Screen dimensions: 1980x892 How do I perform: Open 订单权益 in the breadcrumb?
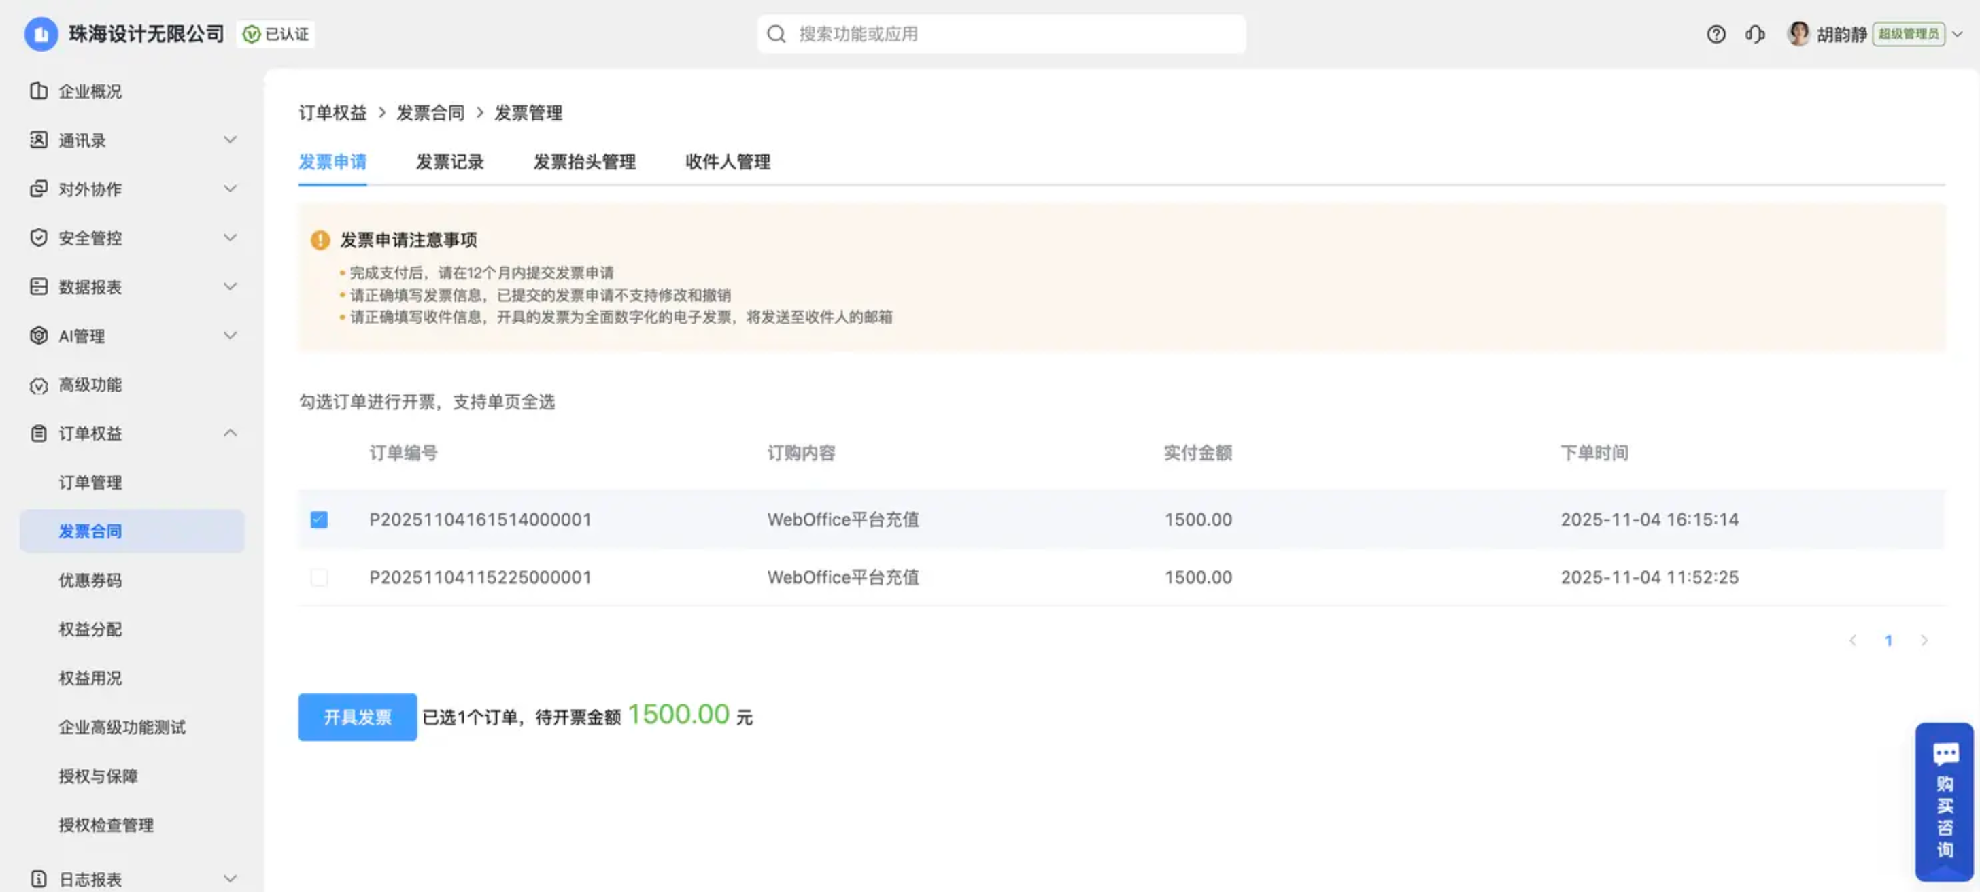coord(332,112)
